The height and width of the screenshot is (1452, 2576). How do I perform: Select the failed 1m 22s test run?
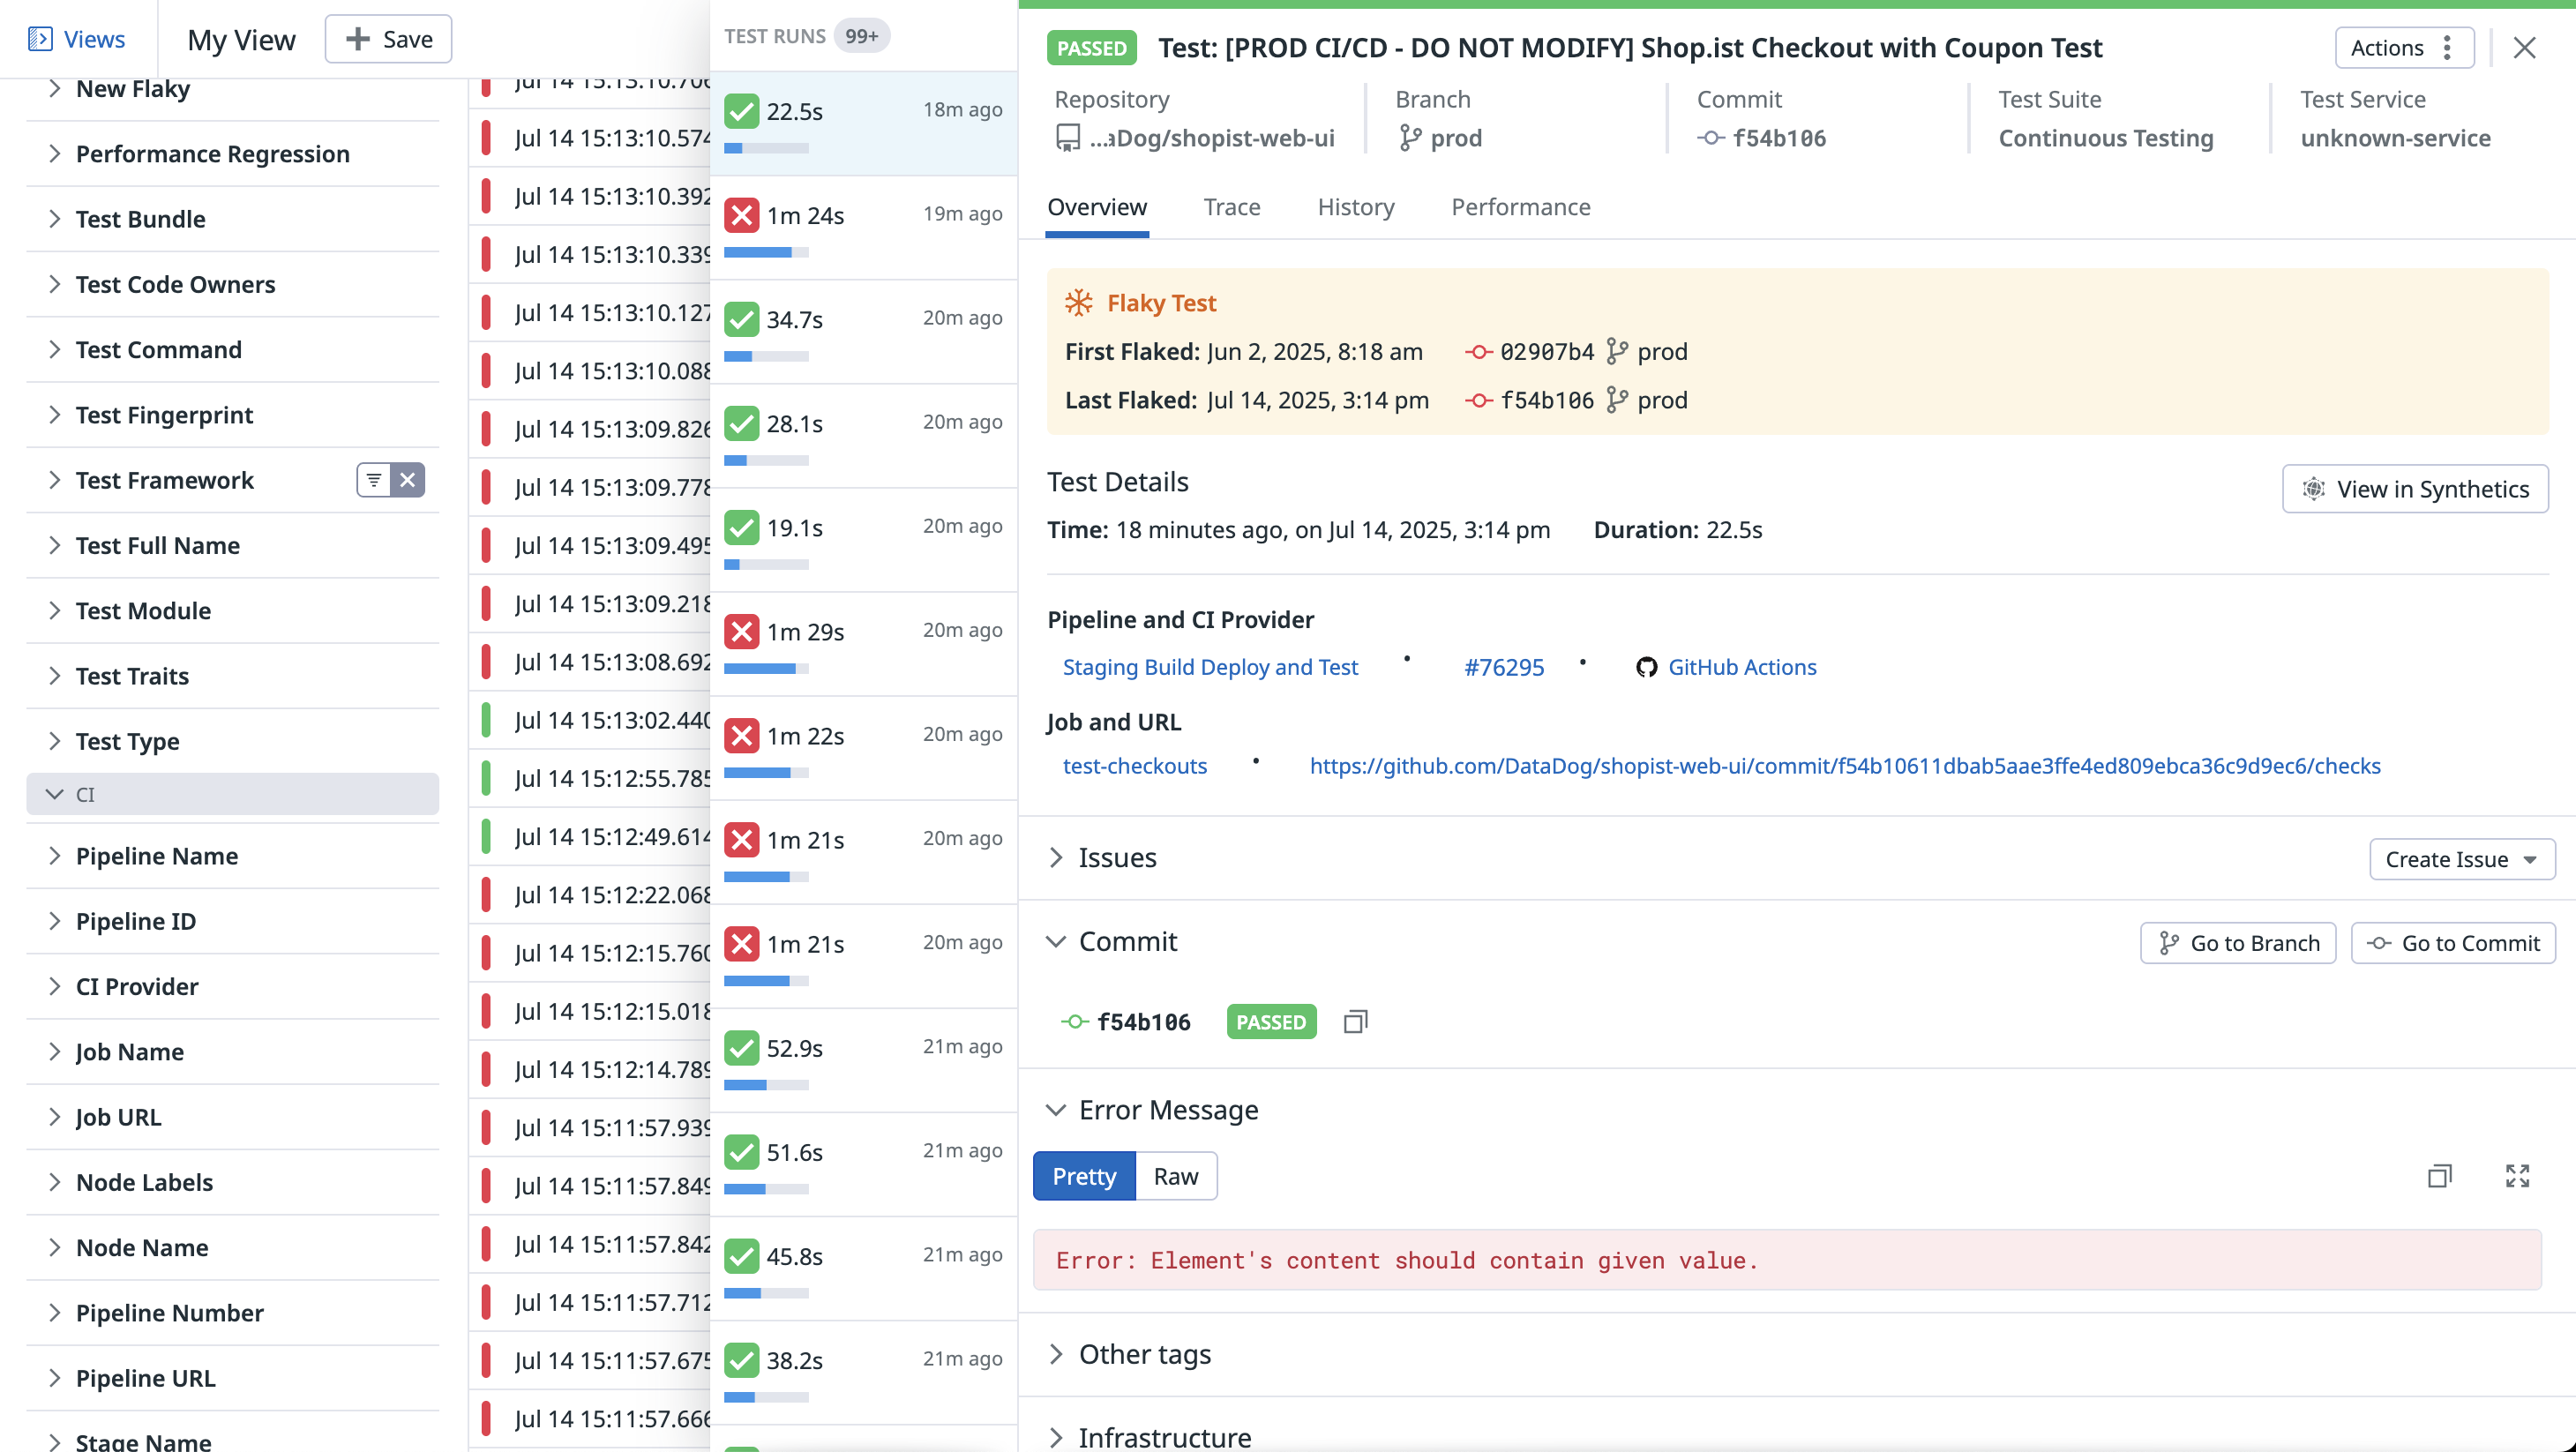pyautogui.click(x=863, y=748)
